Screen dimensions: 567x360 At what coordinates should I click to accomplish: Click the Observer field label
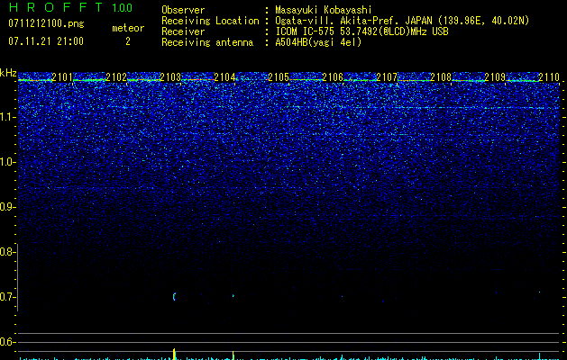[183, 10]
